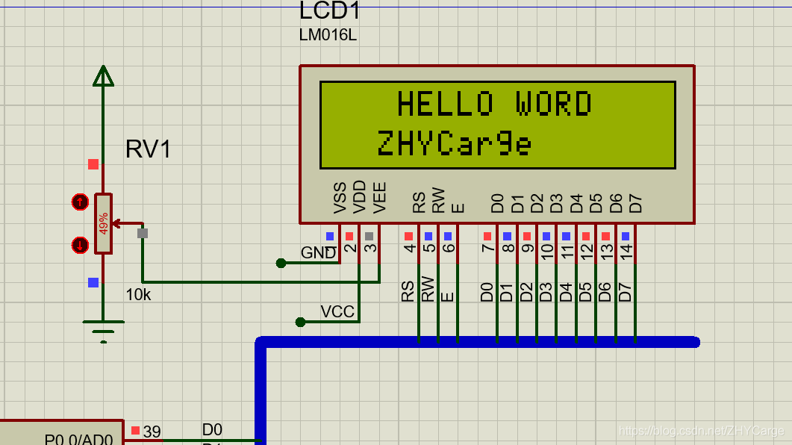Viewport: 792px width, 445px height.
Task: Click the gray logic state square on pin 3
Action: (x=370, y=237)
